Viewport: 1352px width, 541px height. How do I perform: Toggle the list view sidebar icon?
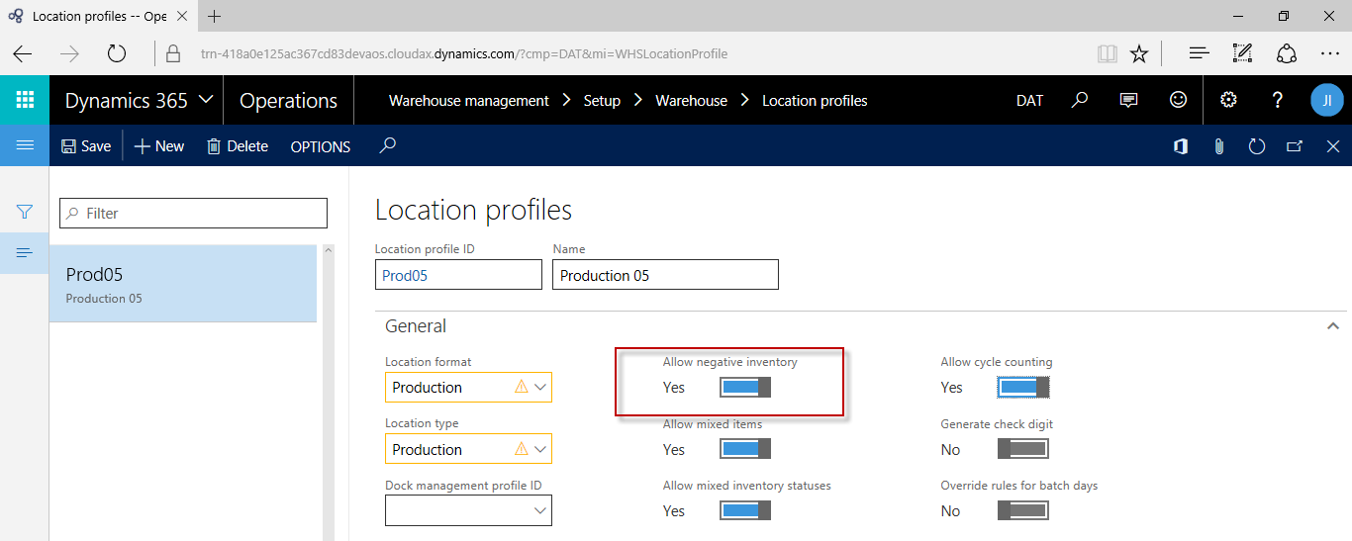click(x=25, y=253)
